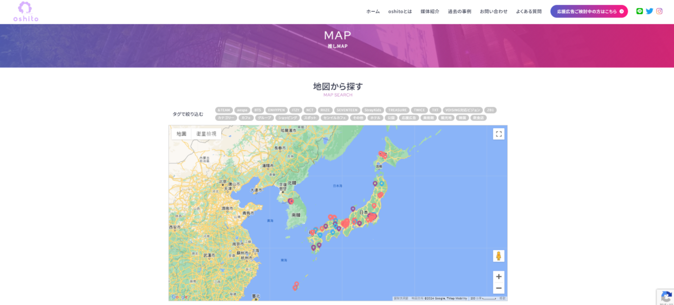
Task: Open the LINE social icon
Action: pyautogui.click(x=639, y=11)
